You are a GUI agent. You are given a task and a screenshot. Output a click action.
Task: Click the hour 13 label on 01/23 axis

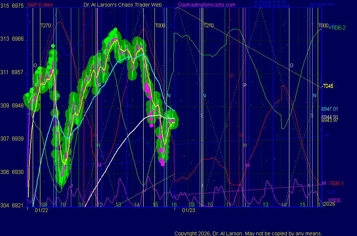pos(265,205)
